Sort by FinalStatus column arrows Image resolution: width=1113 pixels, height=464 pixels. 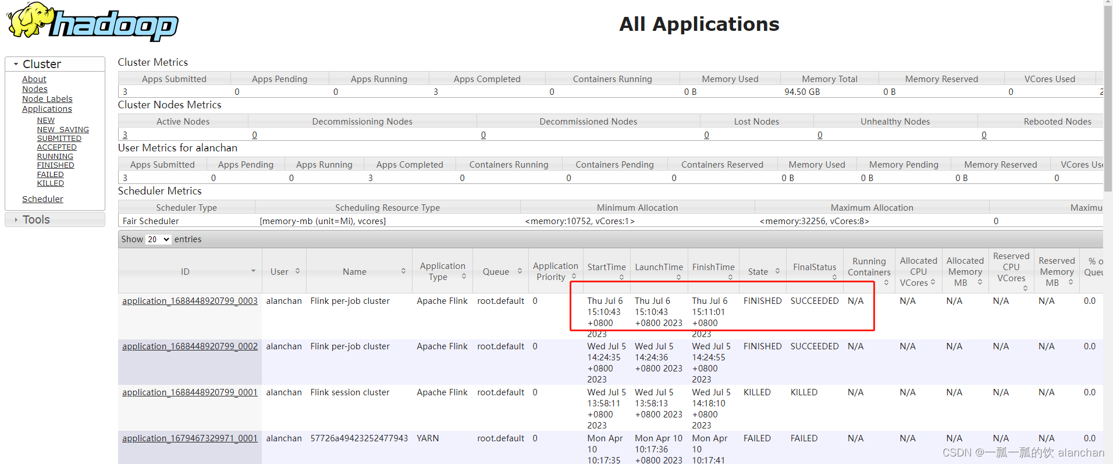(x=834, y=277)
